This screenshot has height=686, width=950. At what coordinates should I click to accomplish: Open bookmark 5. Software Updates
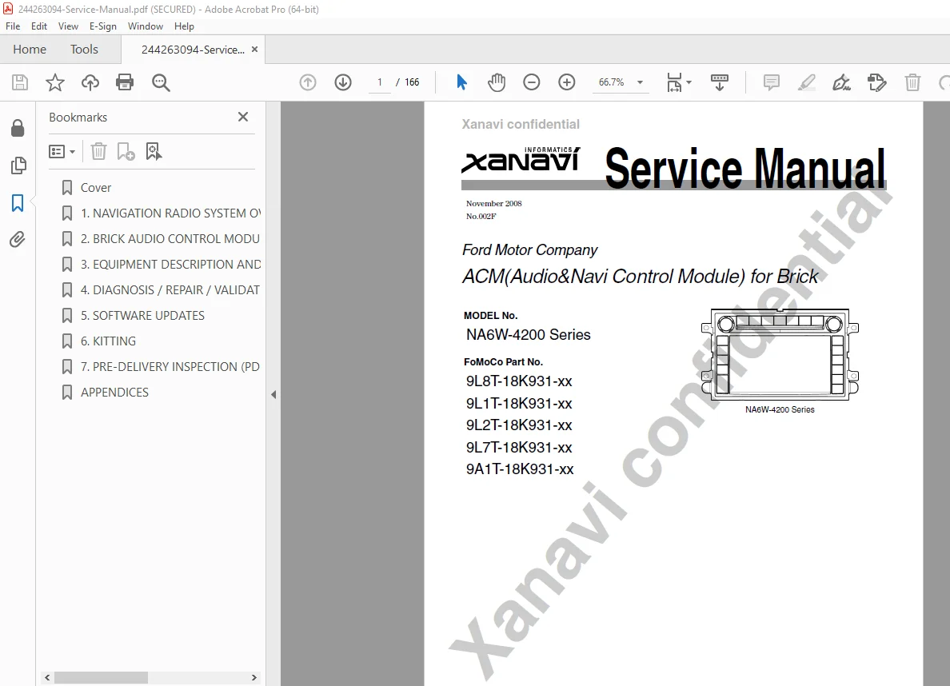click(142, 316)
